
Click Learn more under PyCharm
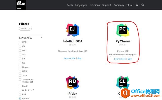(120, 59)
